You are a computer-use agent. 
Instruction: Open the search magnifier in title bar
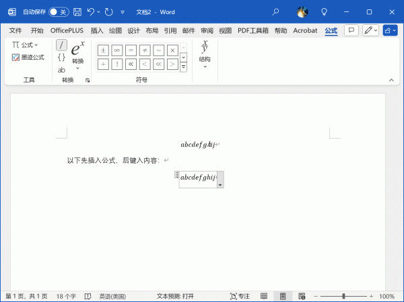coord(275,12)
